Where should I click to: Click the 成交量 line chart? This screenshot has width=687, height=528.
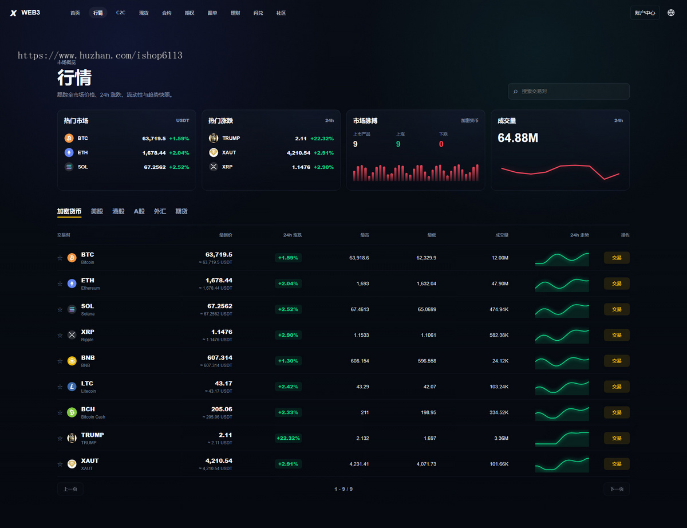(x=560, y=171)
